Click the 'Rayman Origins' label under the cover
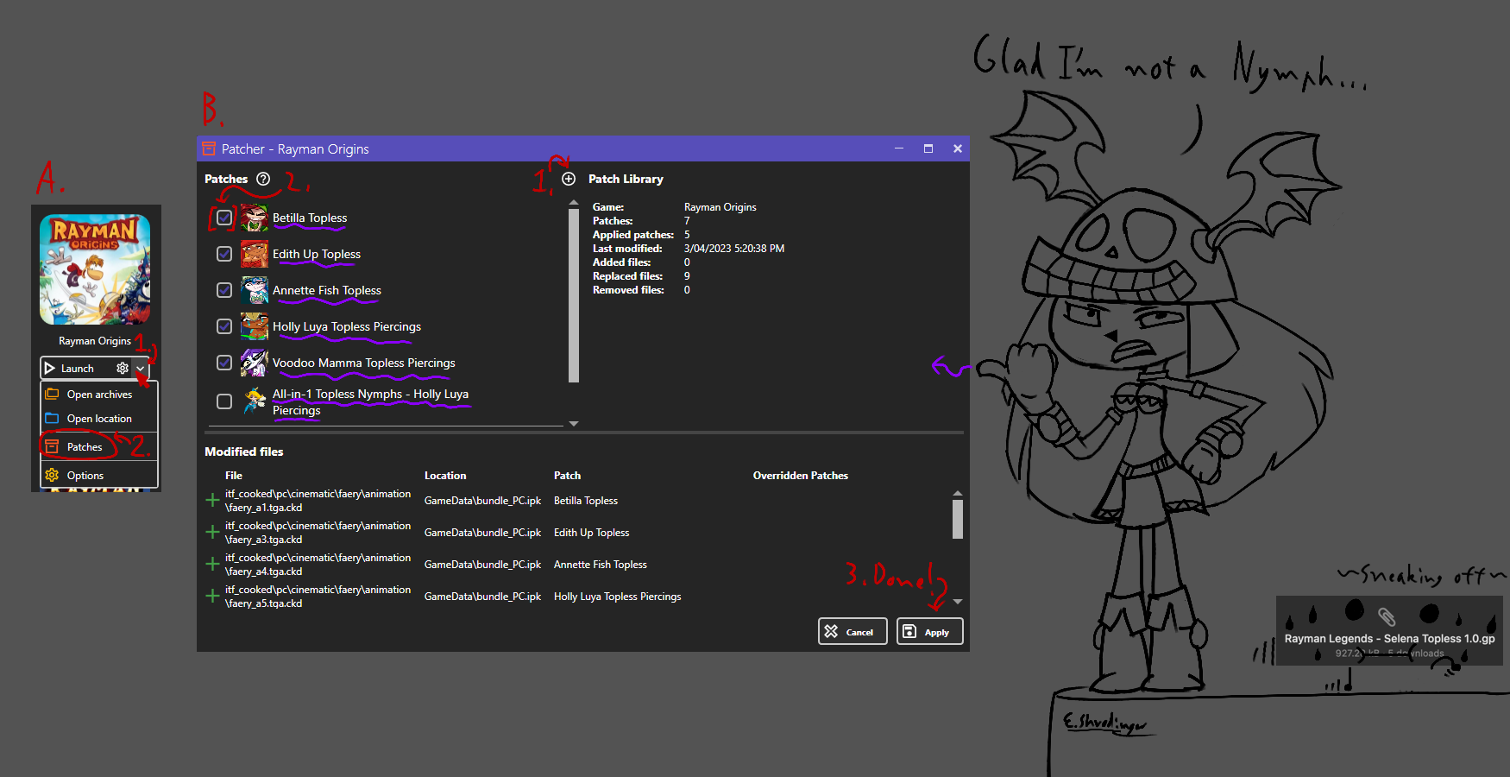Screen dimensions: 1510x777 (95, 341)
